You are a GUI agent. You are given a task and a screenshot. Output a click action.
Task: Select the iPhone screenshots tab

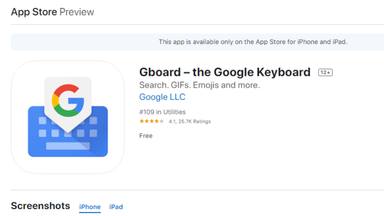click(x=90, y=207)
